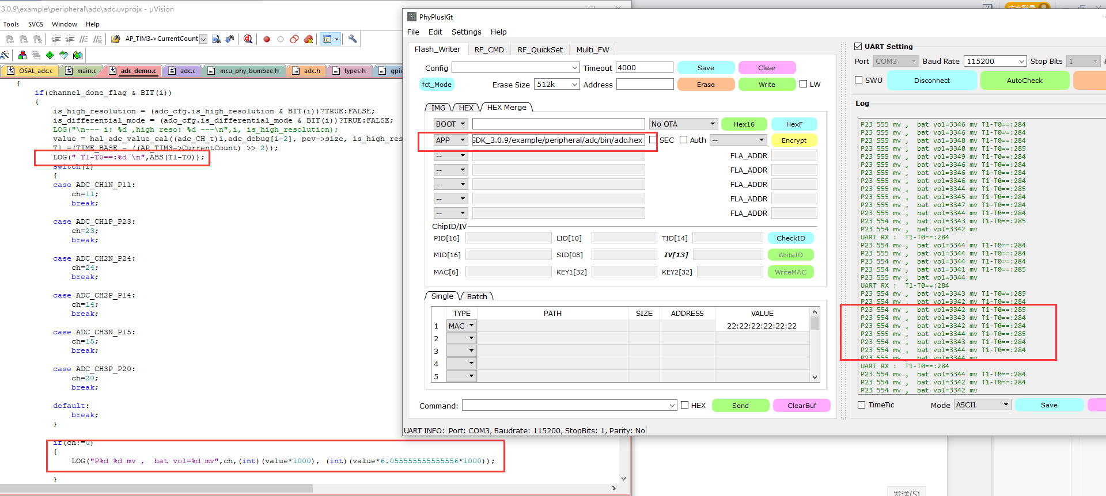The image size is (1106, 496).
Task: Enable the SWU checkbox
Action: [x=859, y=80]
